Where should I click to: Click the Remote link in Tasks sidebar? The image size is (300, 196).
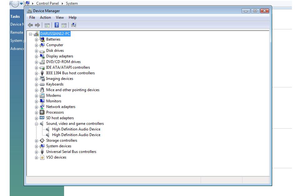[17, 32]
